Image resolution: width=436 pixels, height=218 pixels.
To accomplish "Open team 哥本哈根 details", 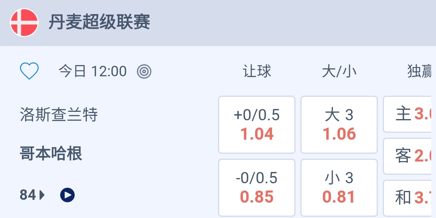I will [x=51, y=154].
